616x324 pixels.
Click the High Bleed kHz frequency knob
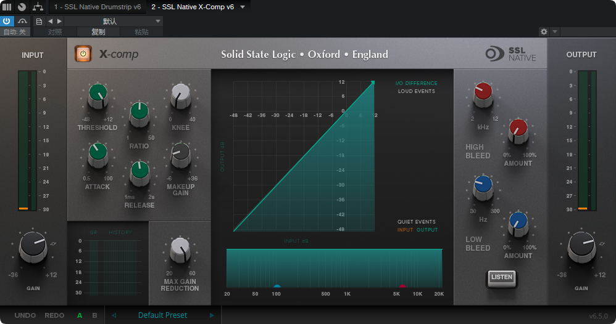[x=483, y=95]
